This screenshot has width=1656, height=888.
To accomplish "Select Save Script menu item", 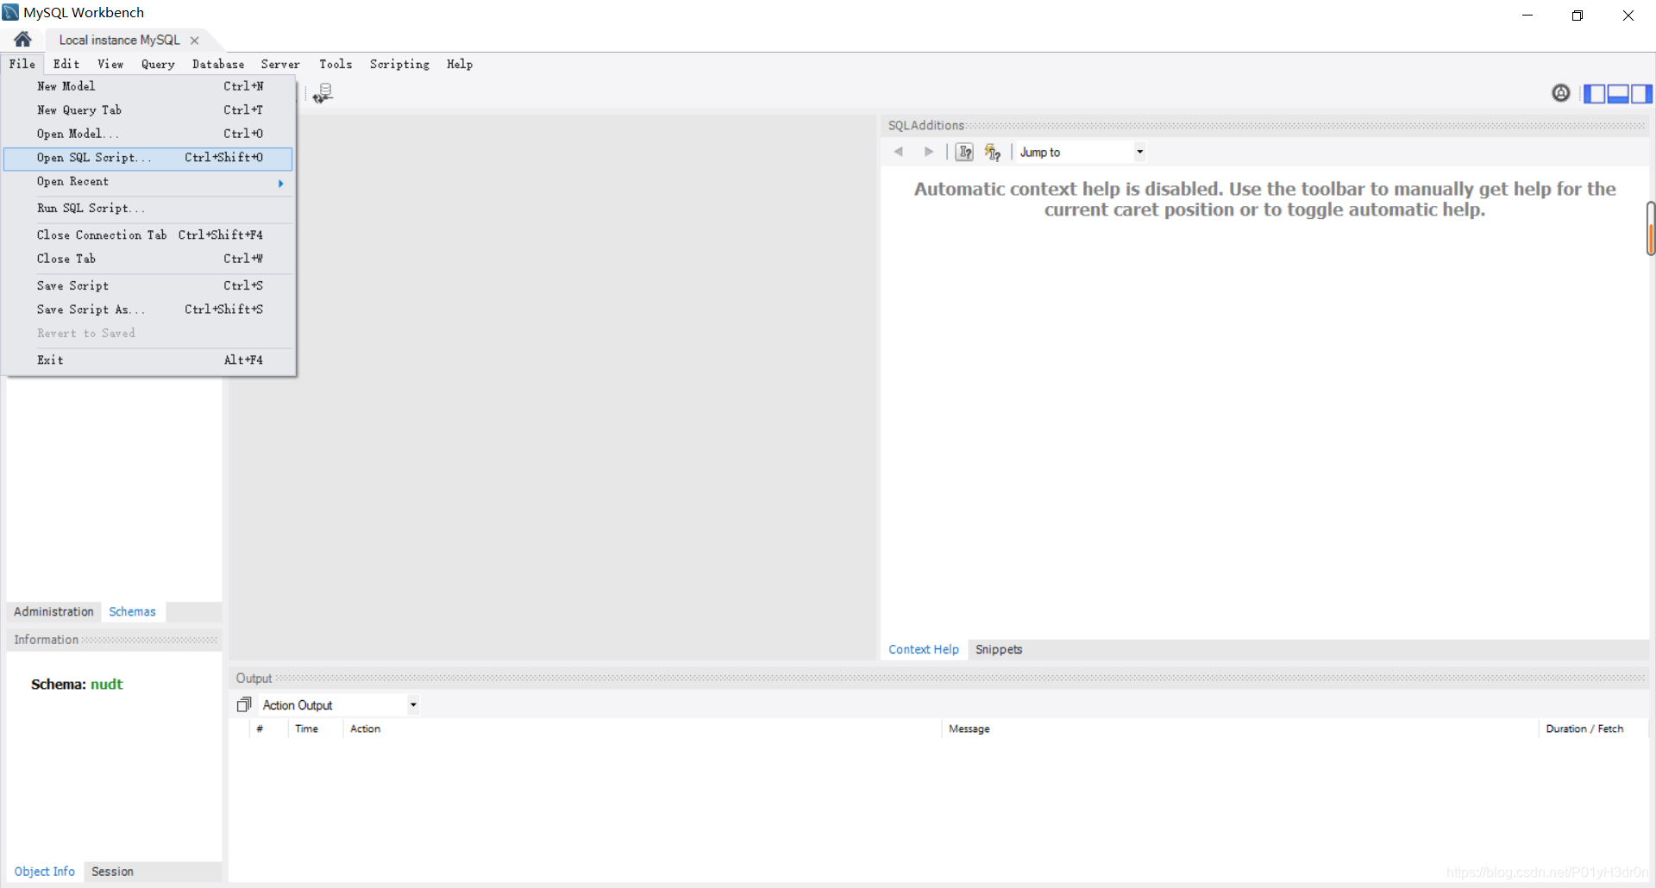I will click(x=148, y=285).
